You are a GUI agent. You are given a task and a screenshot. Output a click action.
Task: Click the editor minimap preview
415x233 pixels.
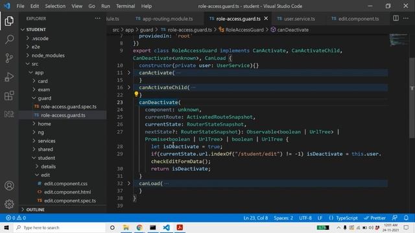(x=399, y=39)
